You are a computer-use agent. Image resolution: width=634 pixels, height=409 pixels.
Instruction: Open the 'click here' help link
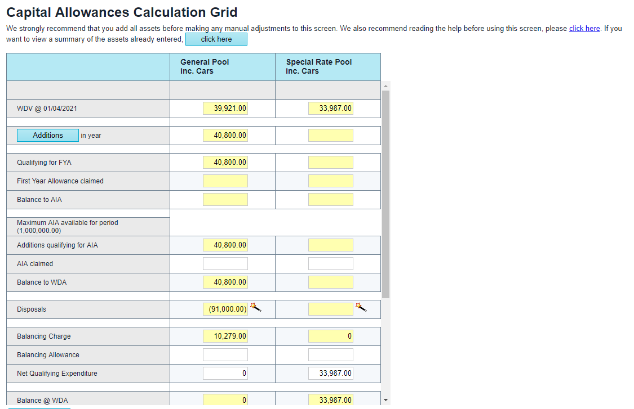[584, 29]
